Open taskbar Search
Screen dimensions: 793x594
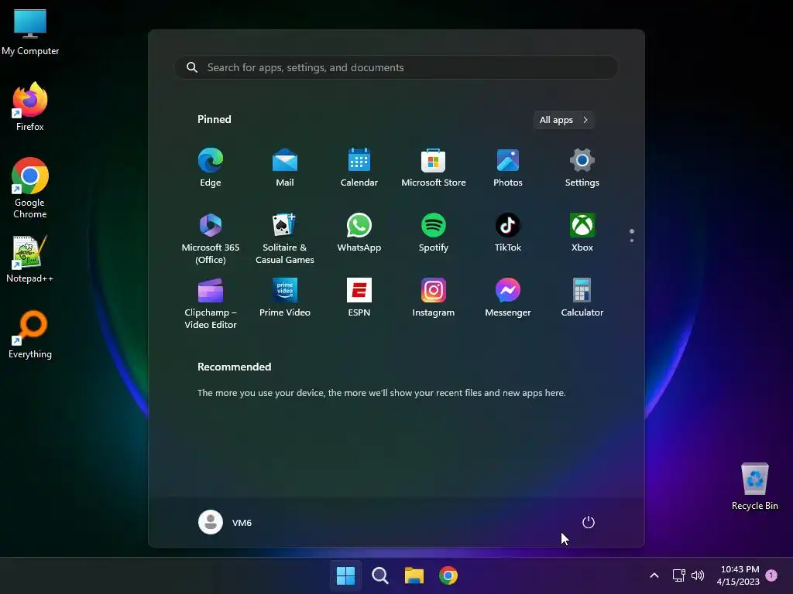[x=379, y=575]
